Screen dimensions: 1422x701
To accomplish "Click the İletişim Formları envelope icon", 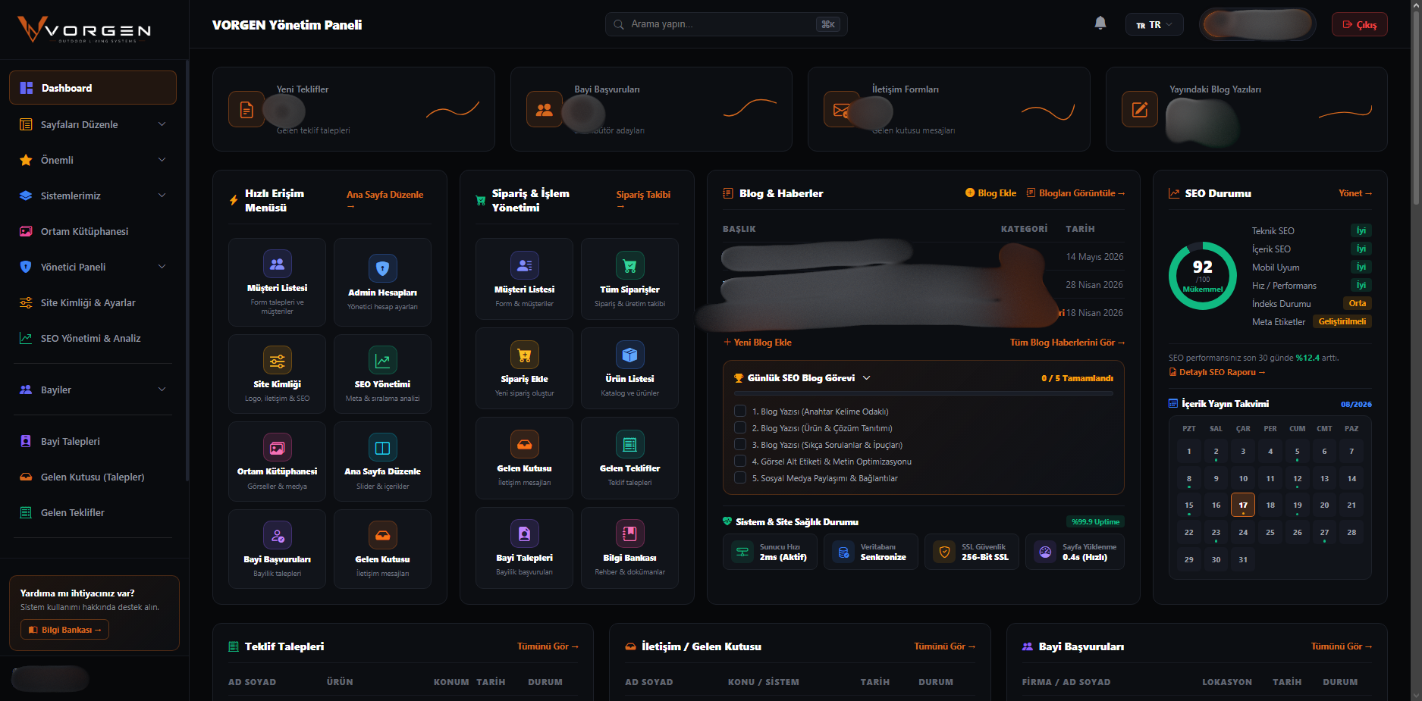I will tap(842, 109).
